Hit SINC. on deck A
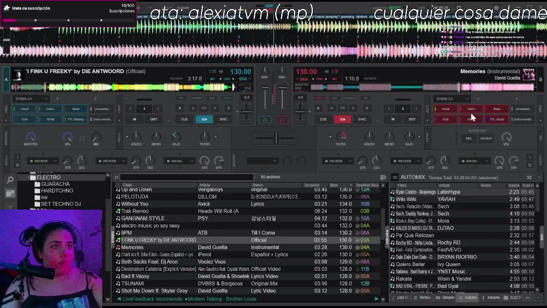 [224, 119]
